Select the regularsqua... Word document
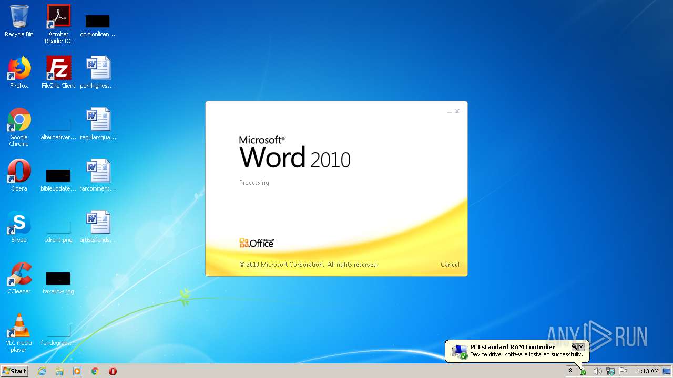The image size is (673, 378). [98, 124]
